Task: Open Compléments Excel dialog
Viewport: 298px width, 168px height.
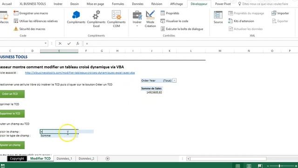Action: pos(96,19)
